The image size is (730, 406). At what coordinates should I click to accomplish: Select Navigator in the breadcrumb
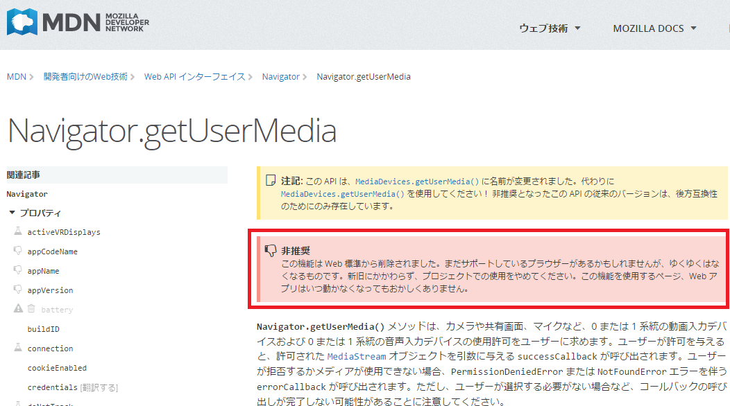pos(280,77)
